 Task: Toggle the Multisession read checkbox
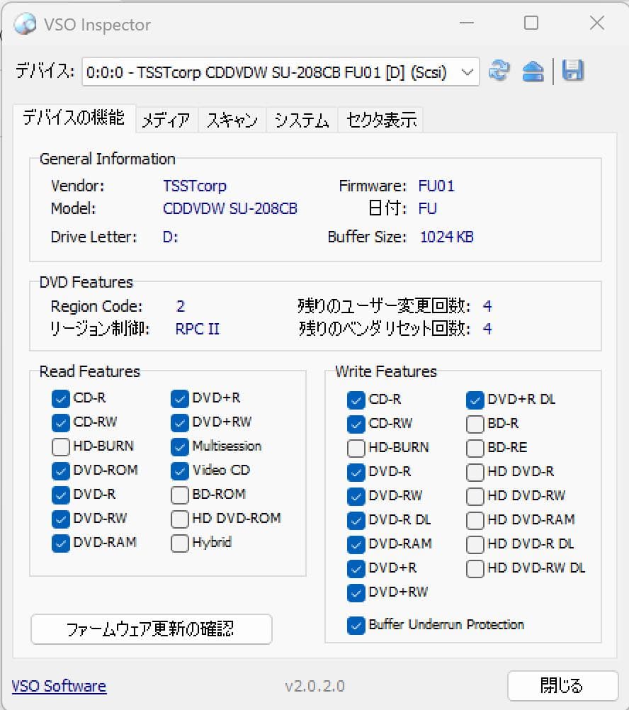pyautogui.click(x=180, y=446)
